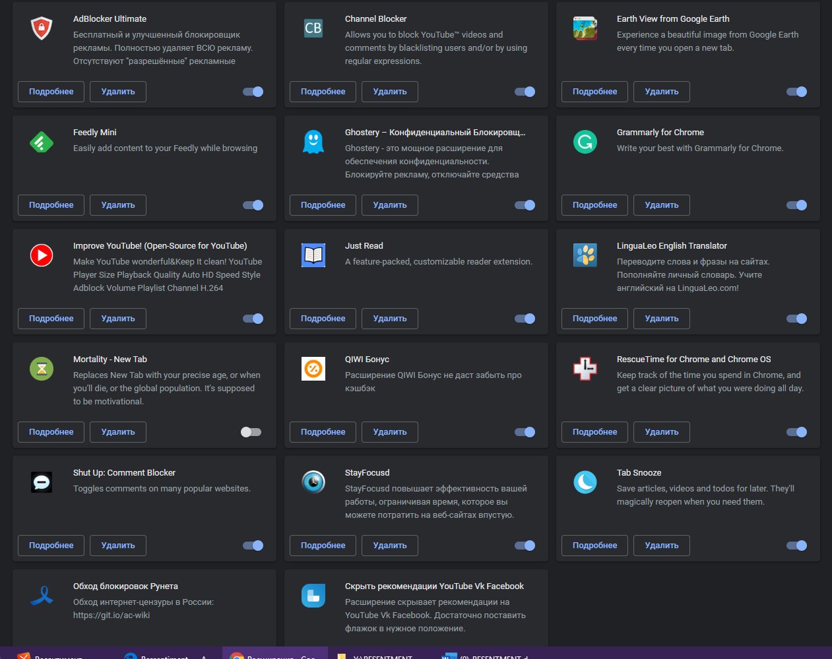Click the Grammarly for Chrome icon

point(585,142)
